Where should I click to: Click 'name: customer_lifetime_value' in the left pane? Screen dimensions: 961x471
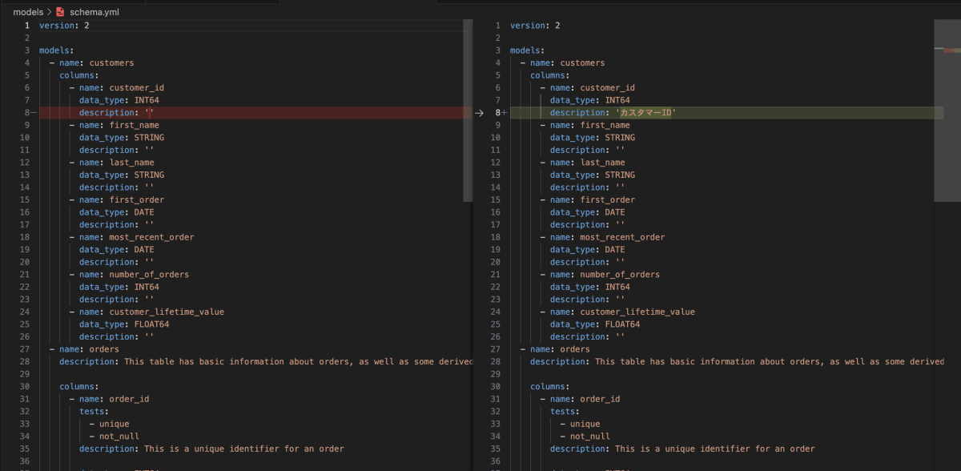[151, 312]
